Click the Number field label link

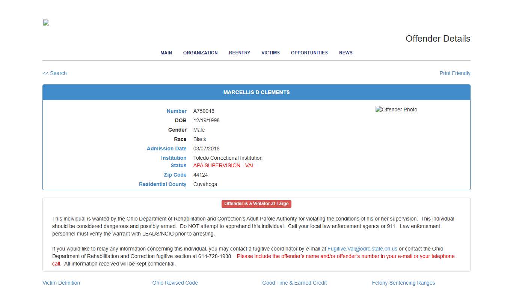click(177, 111)
